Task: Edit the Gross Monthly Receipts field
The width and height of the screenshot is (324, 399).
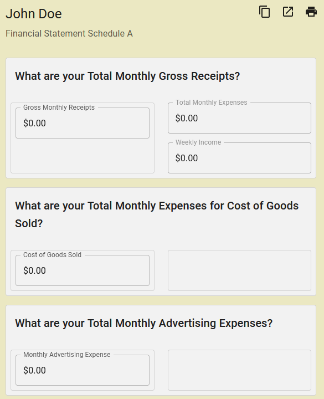Action: click(83, 123)
